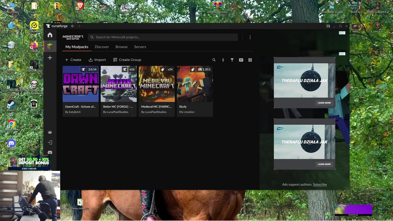The height and width of the screenshot is (221, 393).
Task: Create a new modpack profile
Action: click(x=73, y=60)
